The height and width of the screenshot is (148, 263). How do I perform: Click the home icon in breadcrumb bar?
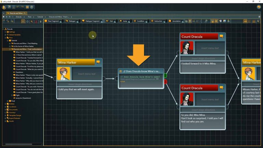[3, 17]
